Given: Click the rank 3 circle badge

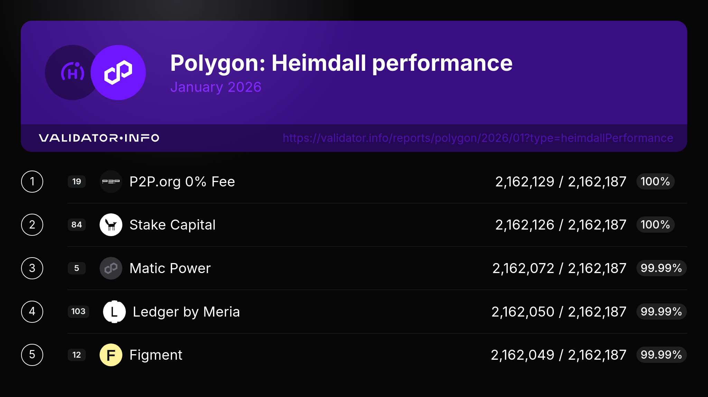Looking at the screenshot, I should pyautogui.click(x=32, y=268).
